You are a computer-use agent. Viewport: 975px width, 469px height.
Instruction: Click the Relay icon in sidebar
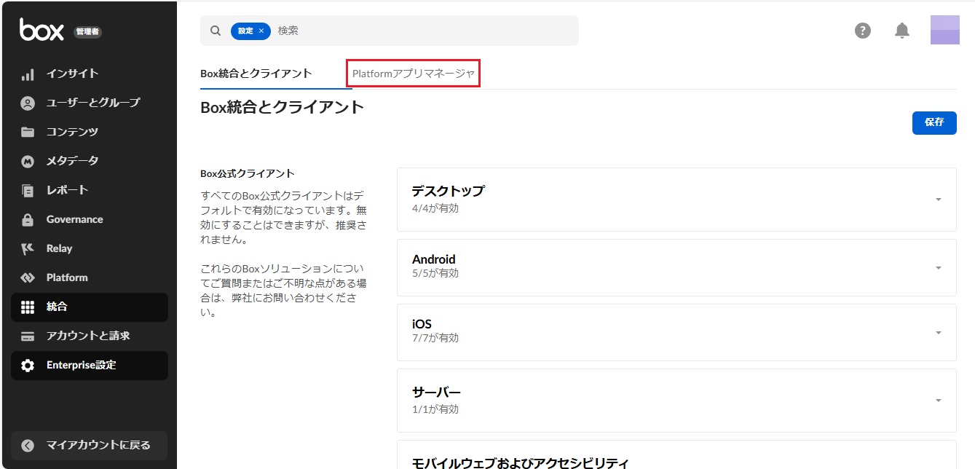(28, 249)
